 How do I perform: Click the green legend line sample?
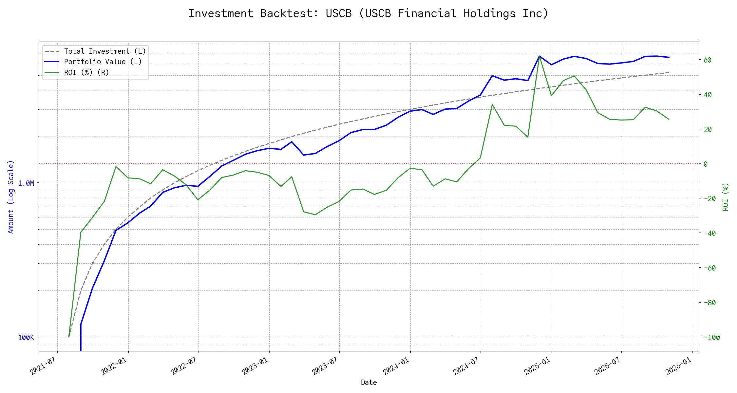52,72
